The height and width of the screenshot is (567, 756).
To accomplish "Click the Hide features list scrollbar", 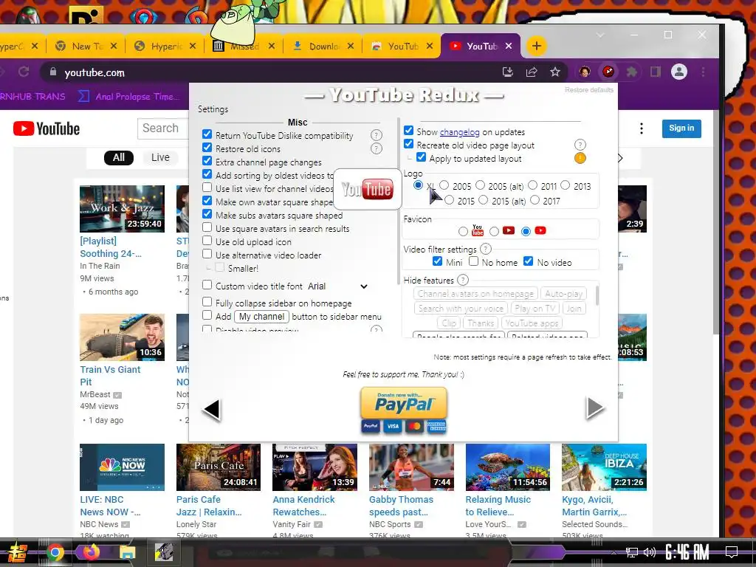I will point(597,295).
